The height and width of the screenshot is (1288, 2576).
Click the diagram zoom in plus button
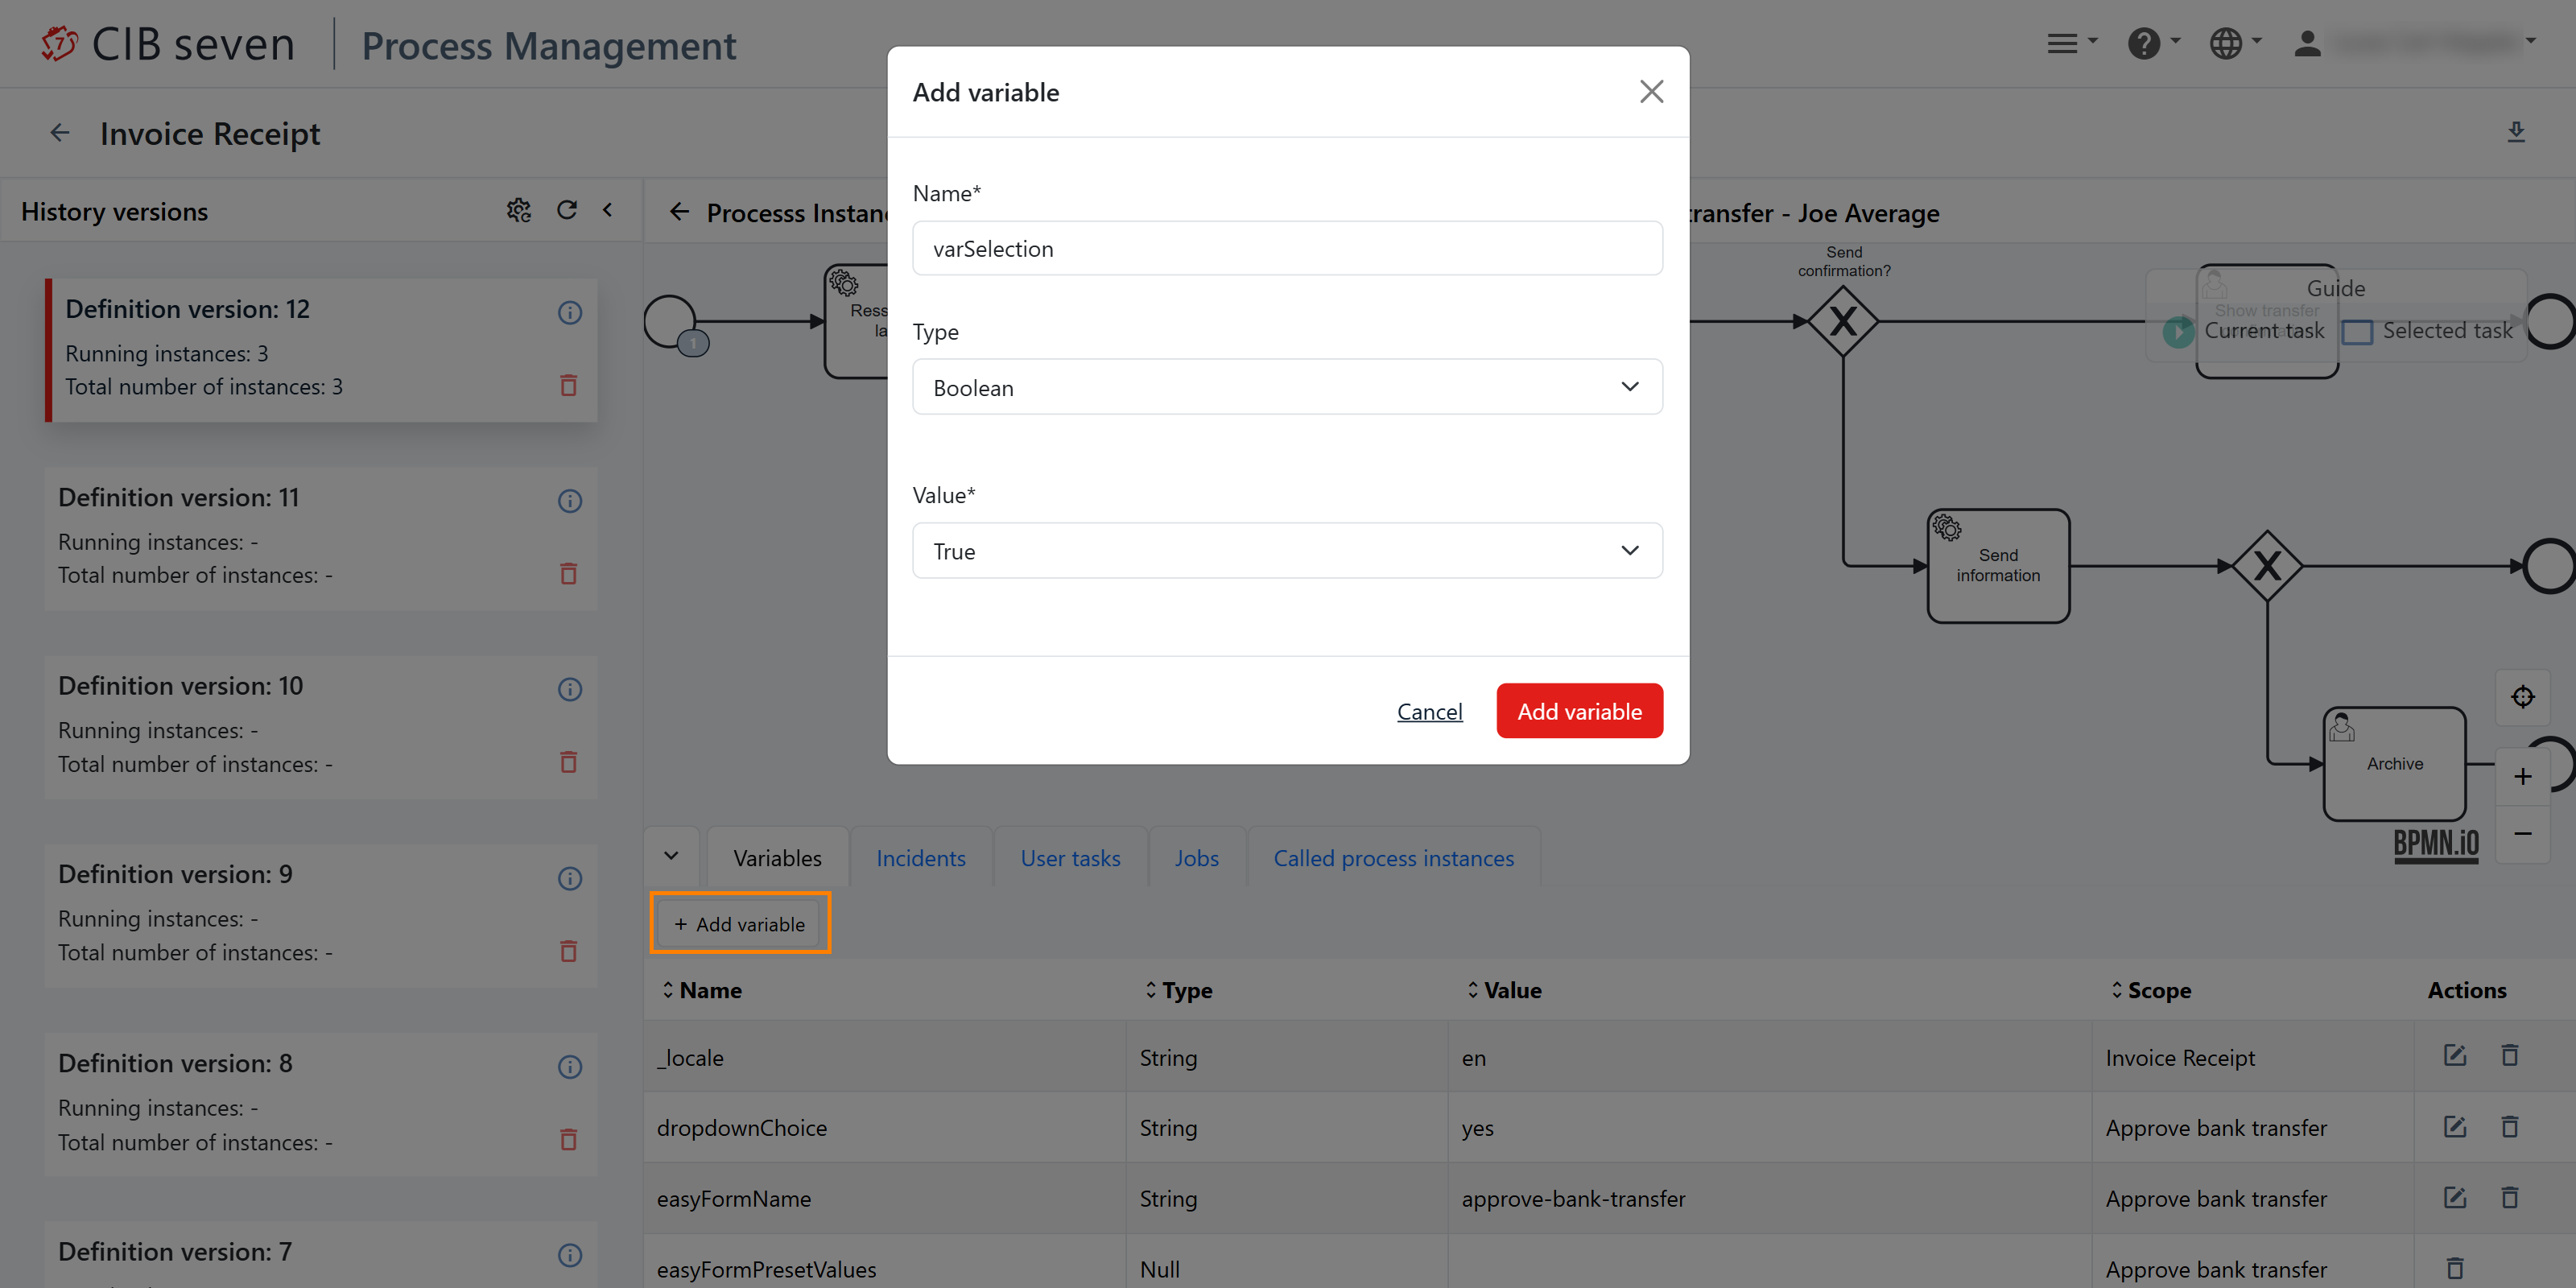click(2522, 776)
